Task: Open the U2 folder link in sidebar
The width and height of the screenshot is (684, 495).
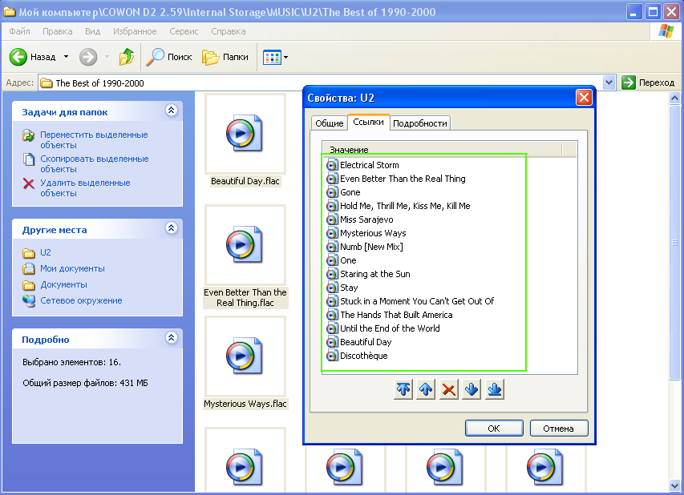Action: pos(46,252)
